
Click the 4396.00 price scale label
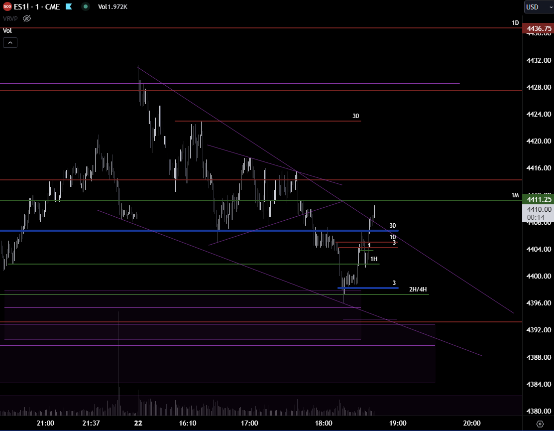point(539,303)
